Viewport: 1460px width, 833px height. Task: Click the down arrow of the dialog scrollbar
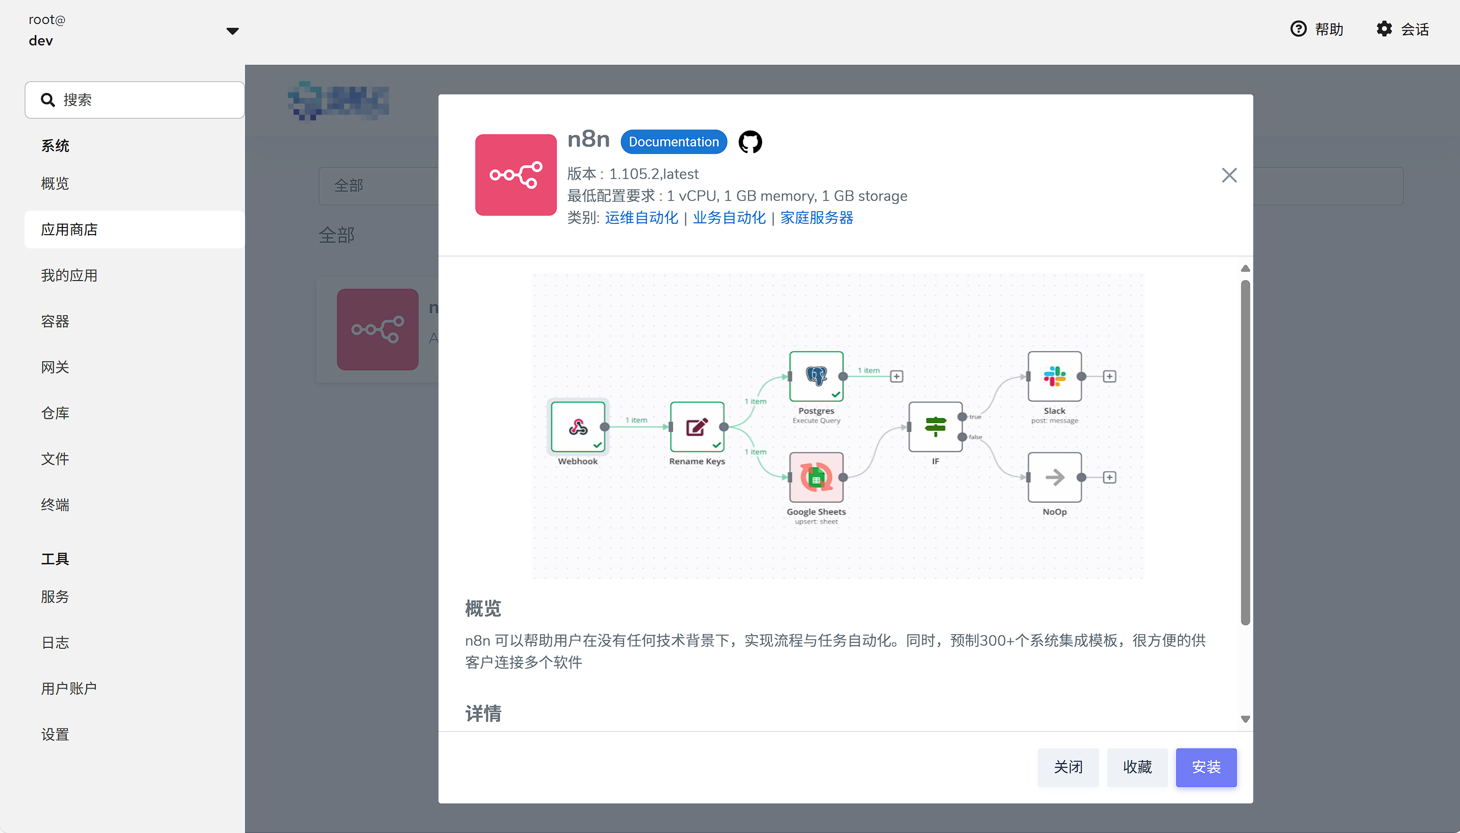click(1245, 718)
